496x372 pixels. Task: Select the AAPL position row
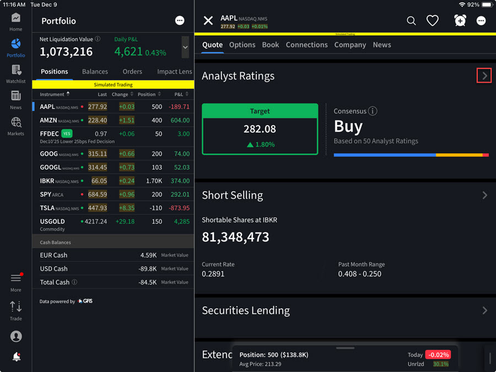point(113,106)
